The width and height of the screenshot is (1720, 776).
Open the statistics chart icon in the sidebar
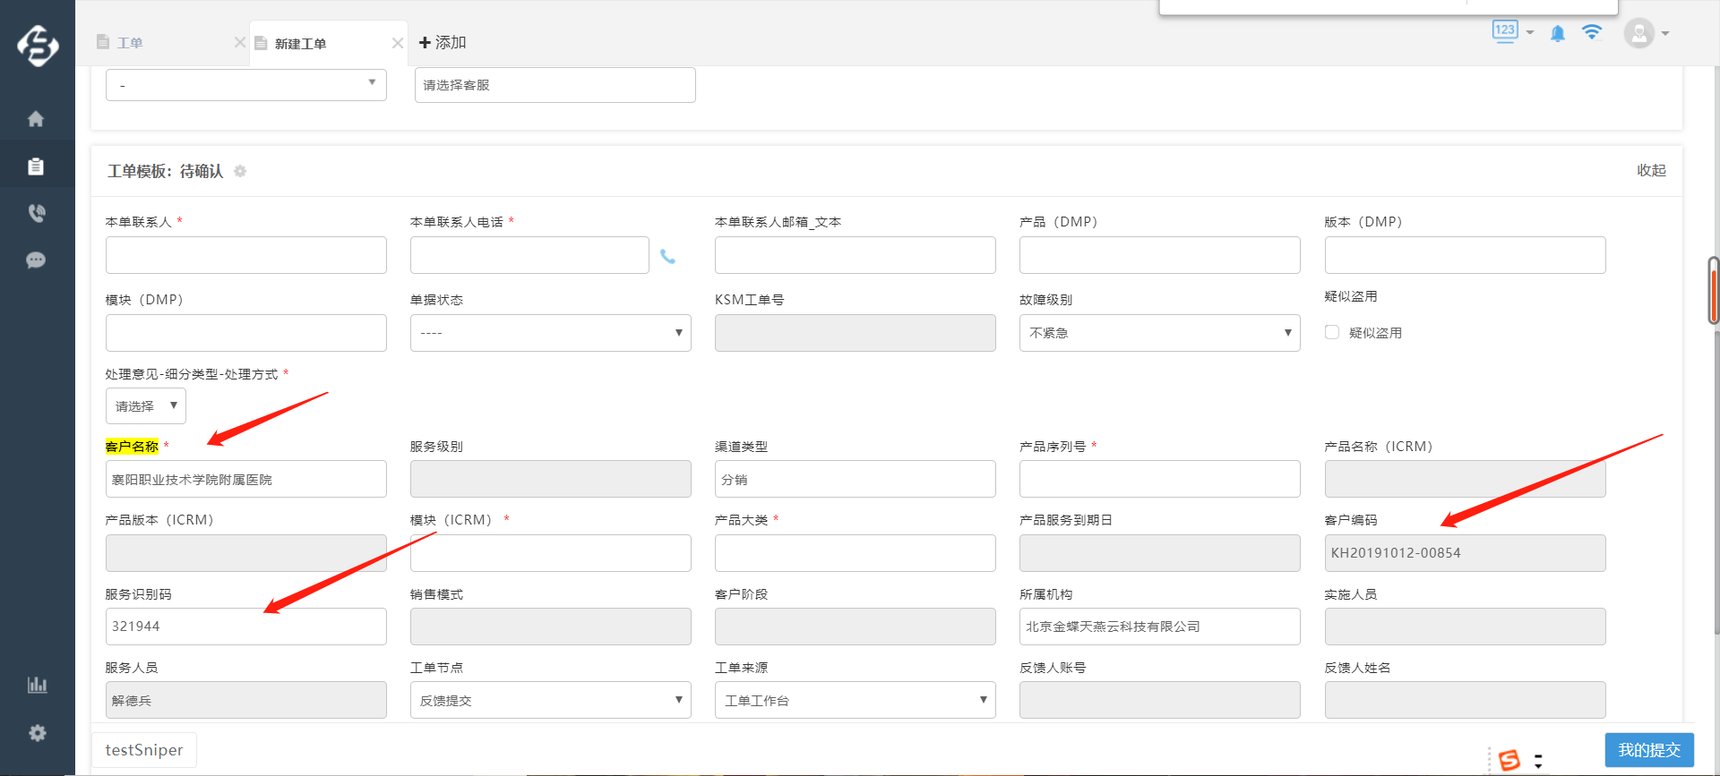pyautogui.click(x=37, y=685)
